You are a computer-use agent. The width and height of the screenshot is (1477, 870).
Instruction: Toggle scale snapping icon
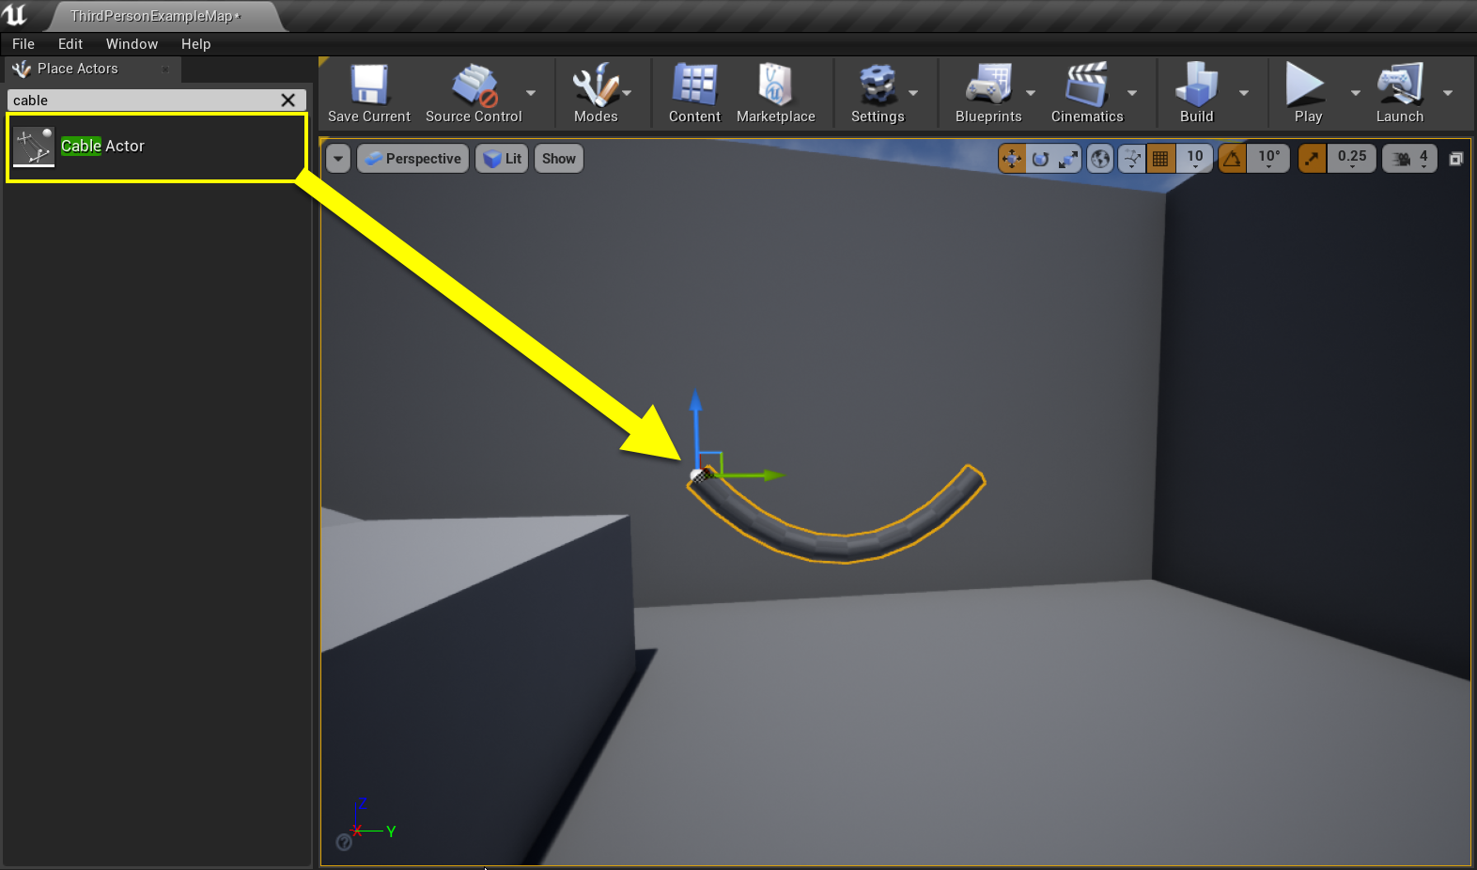(x=1312, y=159)
